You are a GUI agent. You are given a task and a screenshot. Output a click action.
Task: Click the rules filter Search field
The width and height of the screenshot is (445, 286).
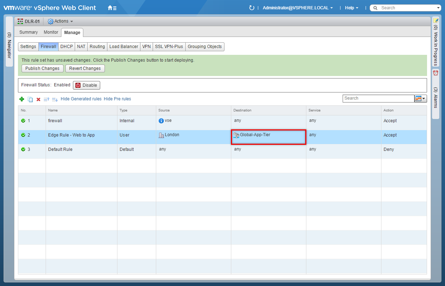378,99
